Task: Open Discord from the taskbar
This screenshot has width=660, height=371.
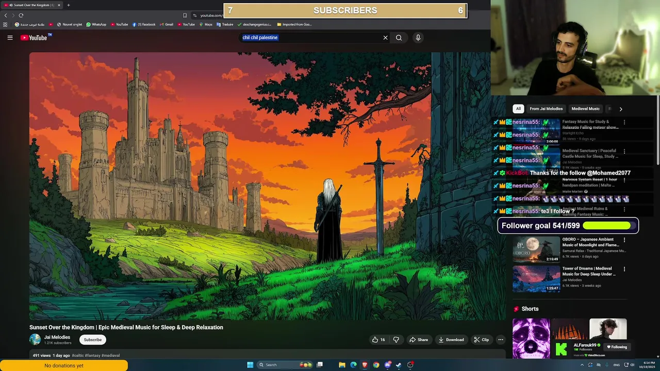Action: point(387,365)
